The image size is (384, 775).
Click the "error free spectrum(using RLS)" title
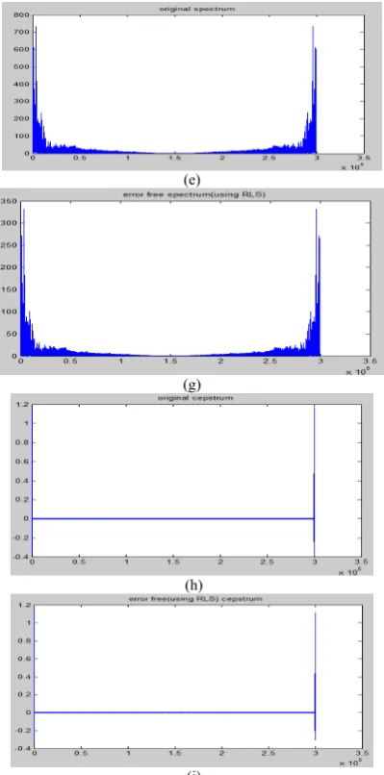point(194,195)
